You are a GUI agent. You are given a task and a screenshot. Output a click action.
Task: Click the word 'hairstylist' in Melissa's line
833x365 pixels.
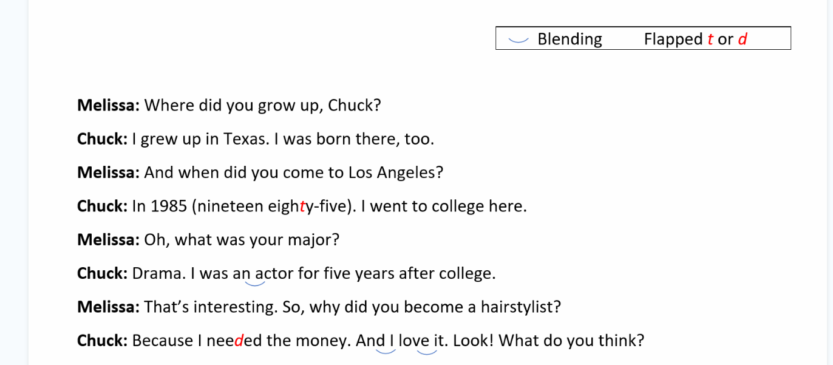[520, 307]
